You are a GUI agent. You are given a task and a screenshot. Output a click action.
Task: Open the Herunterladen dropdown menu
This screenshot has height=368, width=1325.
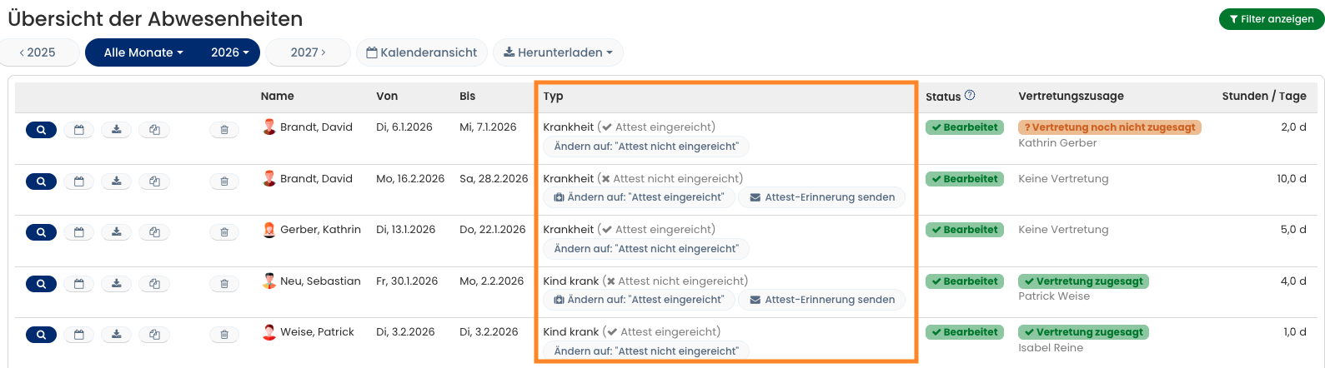[x=558, y=52]
